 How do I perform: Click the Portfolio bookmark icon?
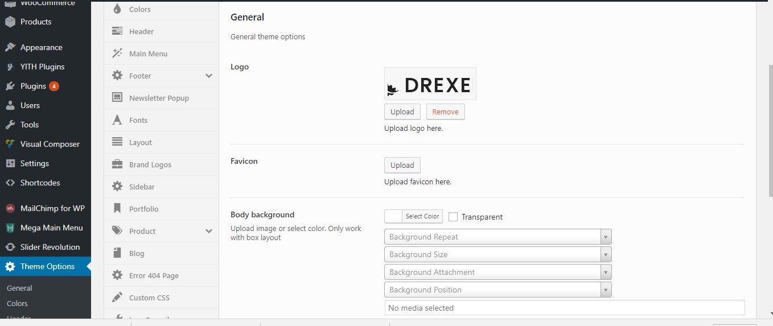(117, 209)
